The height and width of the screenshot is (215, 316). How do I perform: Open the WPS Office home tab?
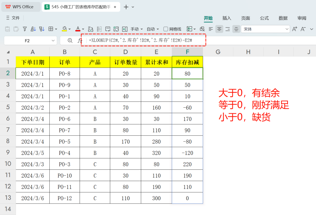coord(21,7)
